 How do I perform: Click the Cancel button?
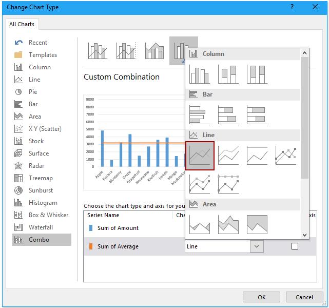(x=304, y=297)
